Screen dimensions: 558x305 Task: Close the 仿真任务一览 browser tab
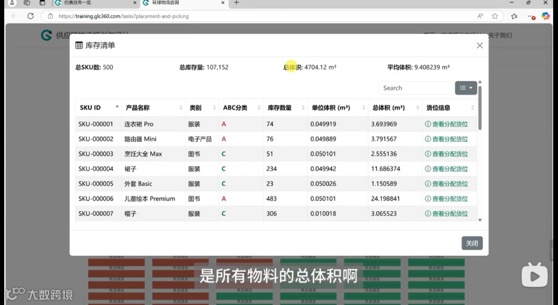(135, 3)
